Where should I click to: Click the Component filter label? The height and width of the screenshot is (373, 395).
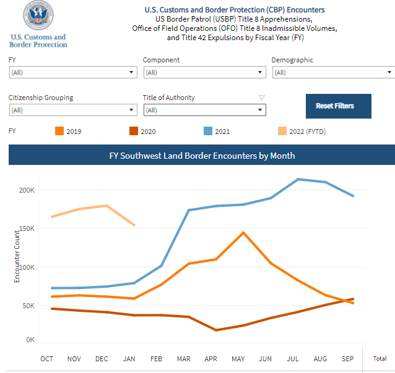tap(161, 60)
